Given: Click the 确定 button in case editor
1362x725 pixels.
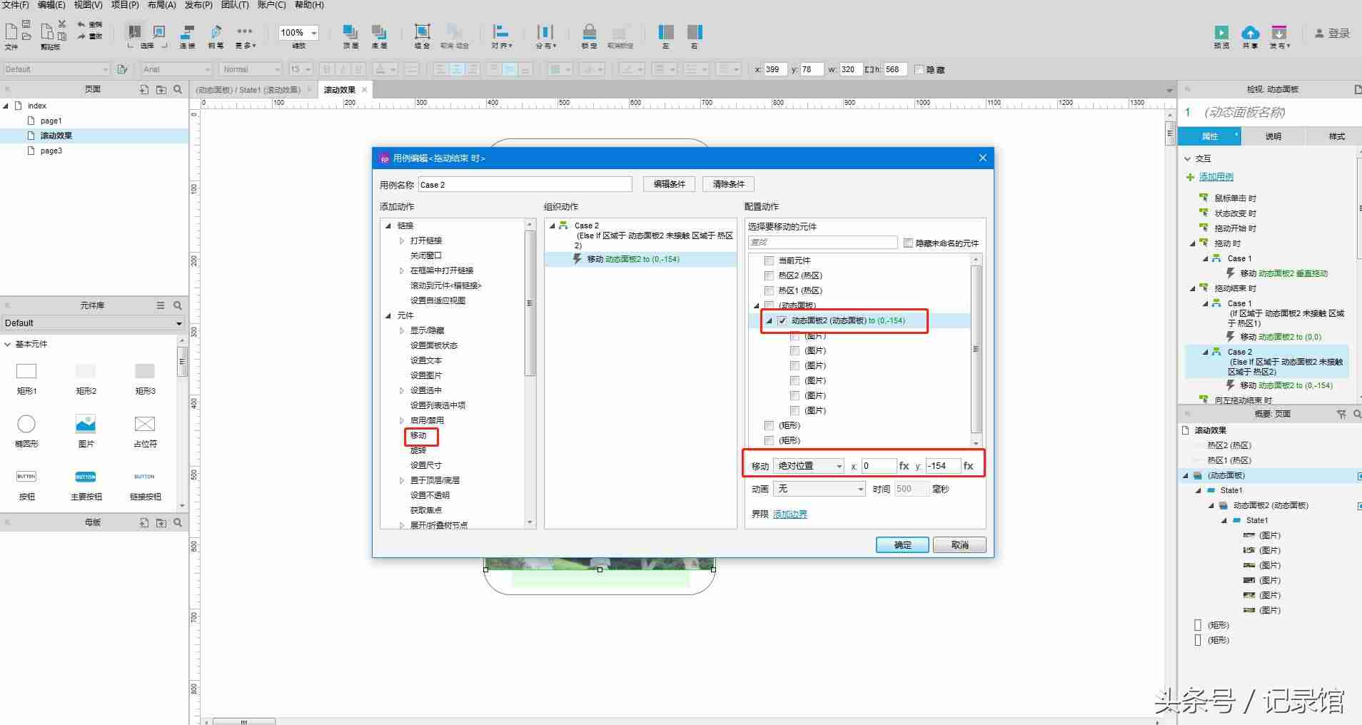Looking at the screenshot, I should pos(902,544).
